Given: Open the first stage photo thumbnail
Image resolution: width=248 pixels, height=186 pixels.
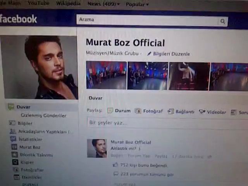Looking at the screenshot, I should click(x=106, y=75).
